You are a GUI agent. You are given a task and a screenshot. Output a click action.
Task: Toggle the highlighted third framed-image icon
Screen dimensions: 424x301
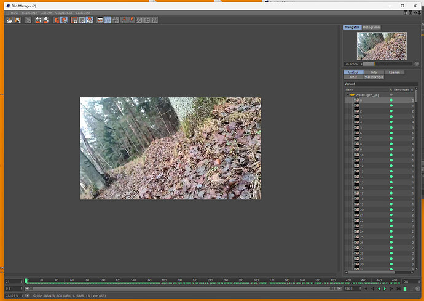90,20
